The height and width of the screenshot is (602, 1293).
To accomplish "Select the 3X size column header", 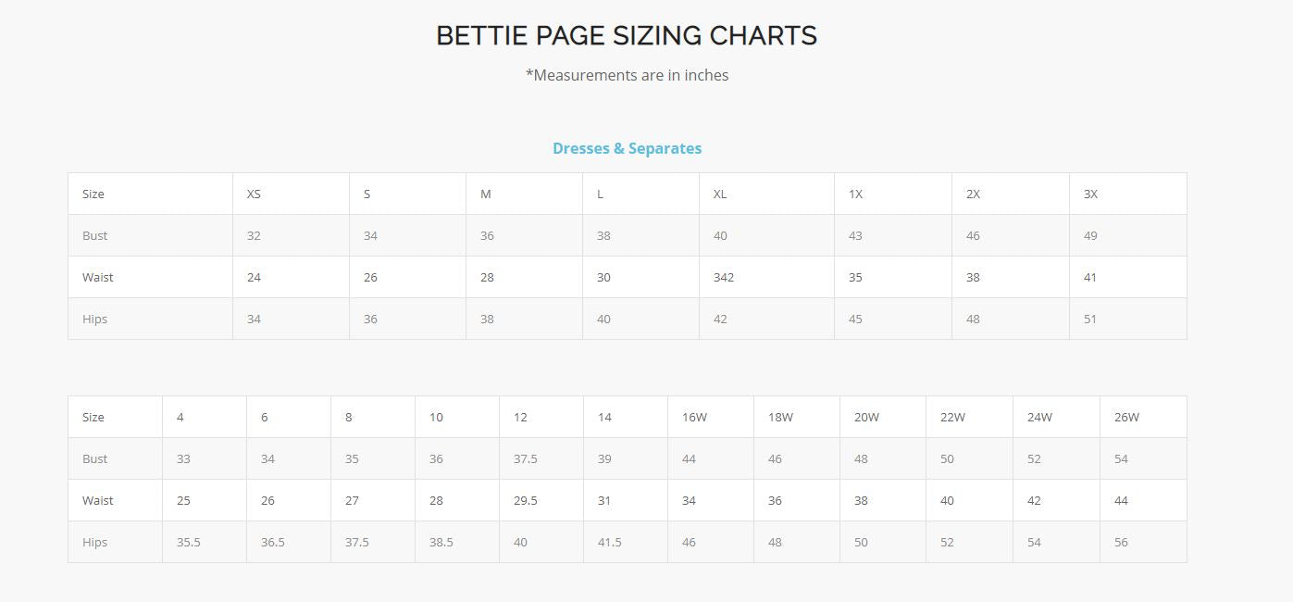I will click(1090, 194).
